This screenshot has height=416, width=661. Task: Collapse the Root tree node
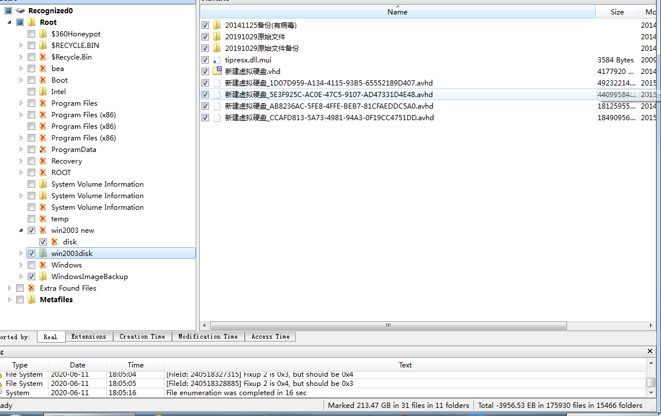pyautogui.click(x=9, y=22)
